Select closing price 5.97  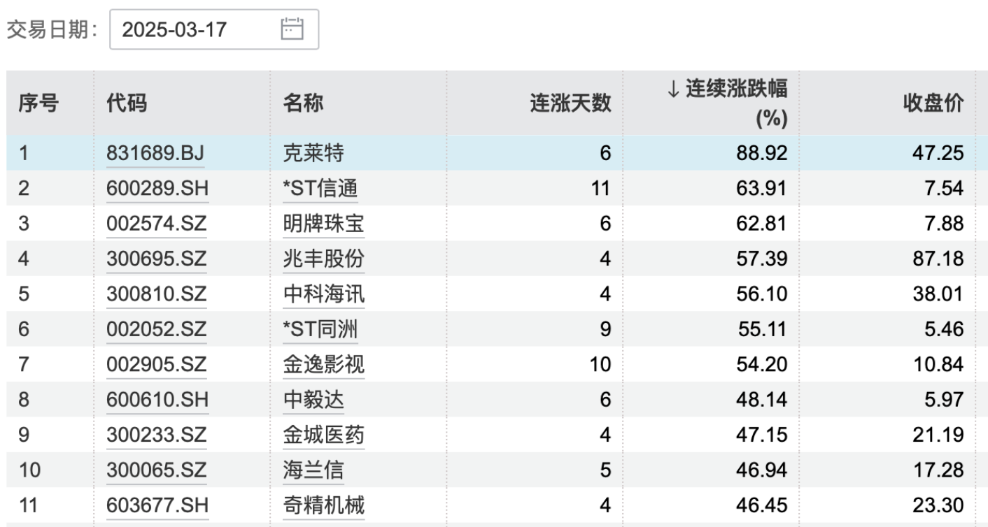coord(943,400)
